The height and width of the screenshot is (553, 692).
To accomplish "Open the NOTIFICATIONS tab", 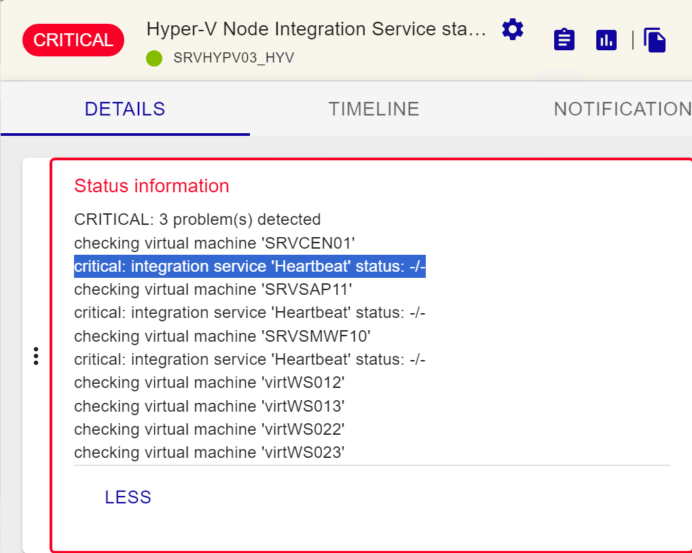I will tap(621, 109).
